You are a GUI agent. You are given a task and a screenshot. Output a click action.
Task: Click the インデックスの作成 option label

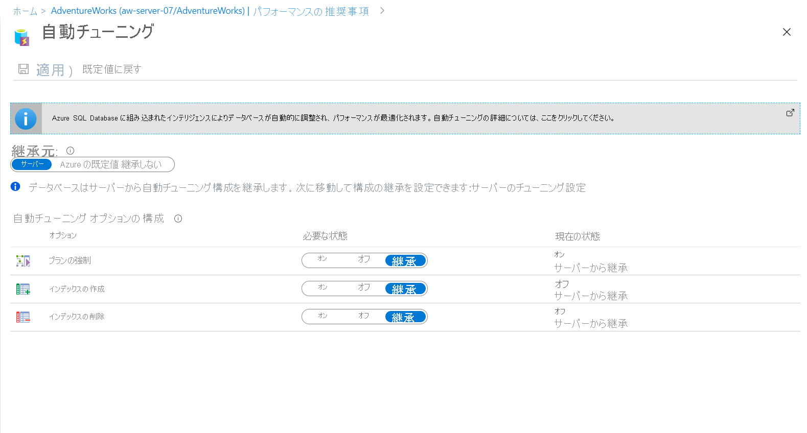coord(77,289)
